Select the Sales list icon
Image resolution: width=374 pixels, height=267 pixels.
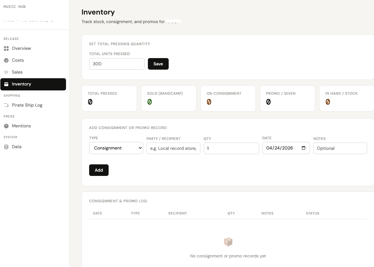(x=6, y=72)
